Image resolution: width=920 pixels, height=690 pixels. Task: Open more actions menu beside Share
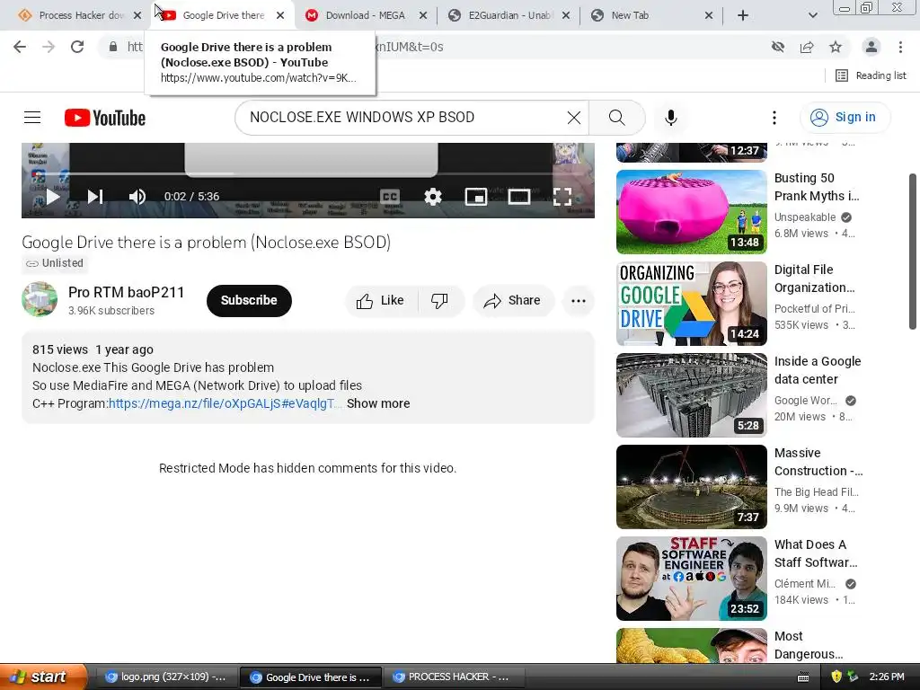click(579, 300)
